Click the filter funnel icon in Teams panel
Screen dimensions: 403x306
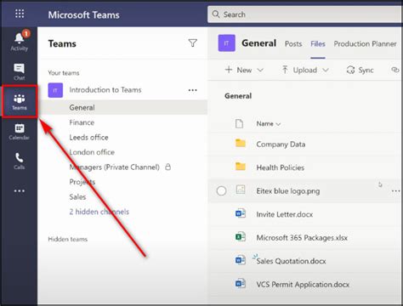point(193,43)
